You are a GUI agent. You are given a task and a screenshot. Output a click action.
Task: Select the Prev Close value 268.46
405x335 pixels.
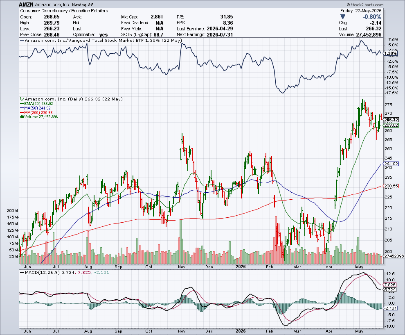(x=52, y=35)
